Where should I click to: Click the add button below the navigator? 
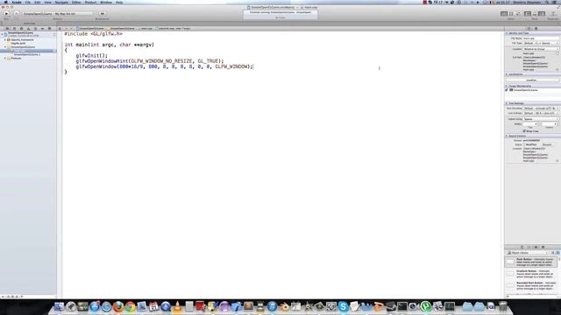click(3, 297)
